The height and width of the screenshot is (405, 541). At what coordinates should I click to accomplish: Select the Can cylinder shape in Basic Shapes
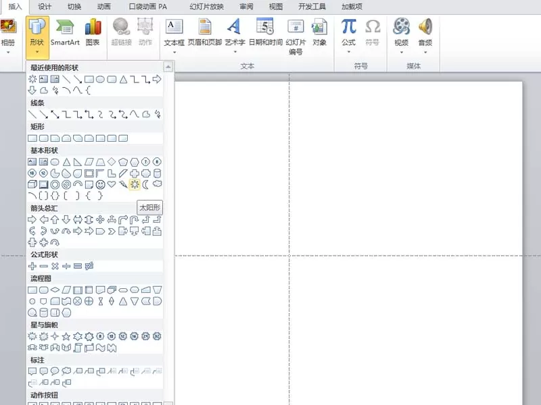(x=157, y=173)
